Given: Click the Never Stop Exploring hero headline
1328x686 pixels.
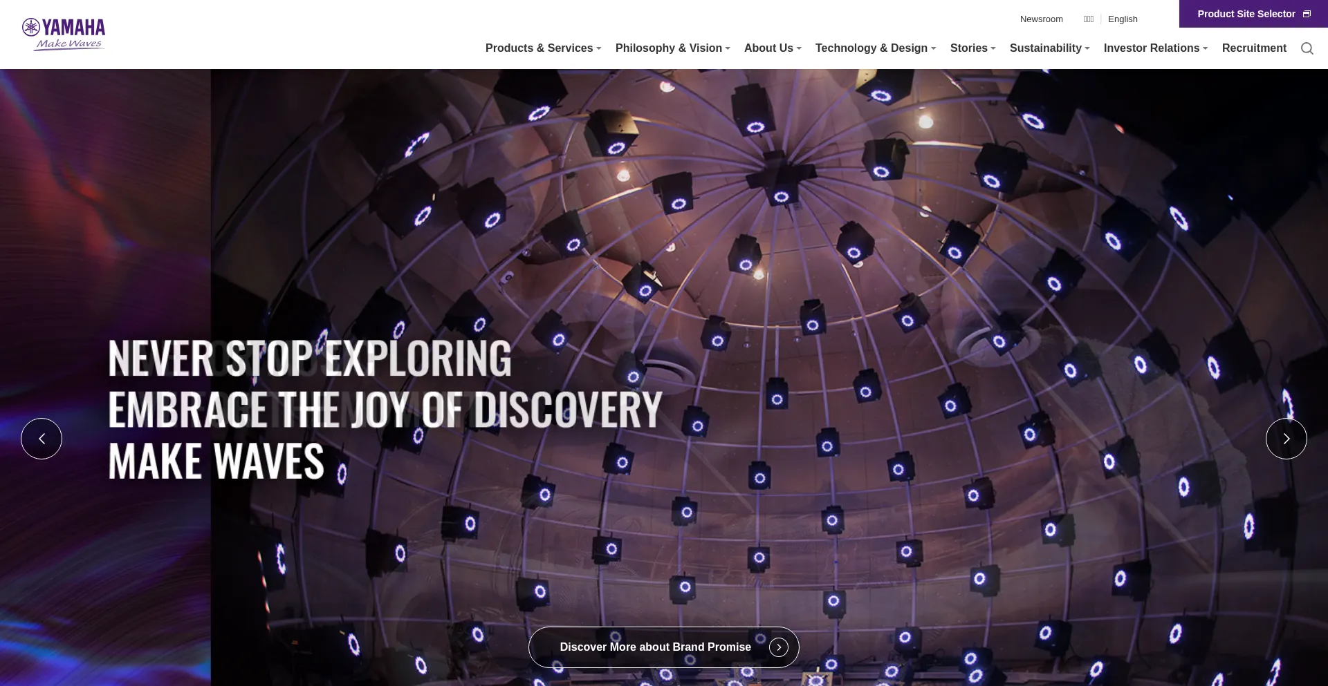Looking at the screenshot, I should point(310,359).
